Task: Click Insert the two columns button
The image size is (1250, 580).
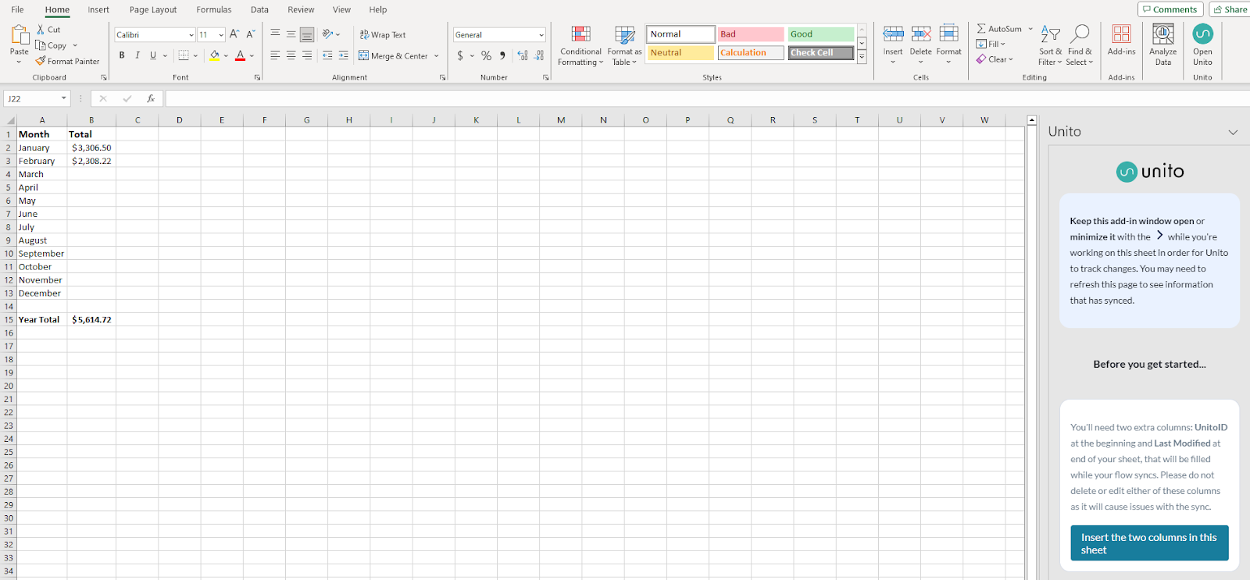Action: 1148,543
